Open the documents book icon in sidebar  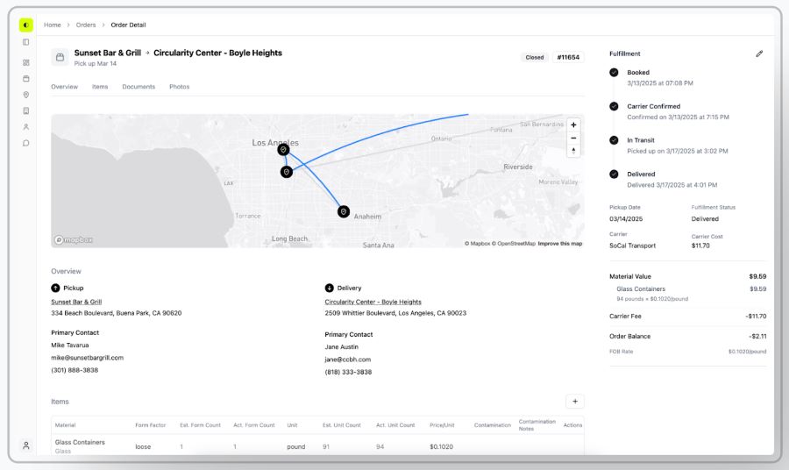(26, 110)
